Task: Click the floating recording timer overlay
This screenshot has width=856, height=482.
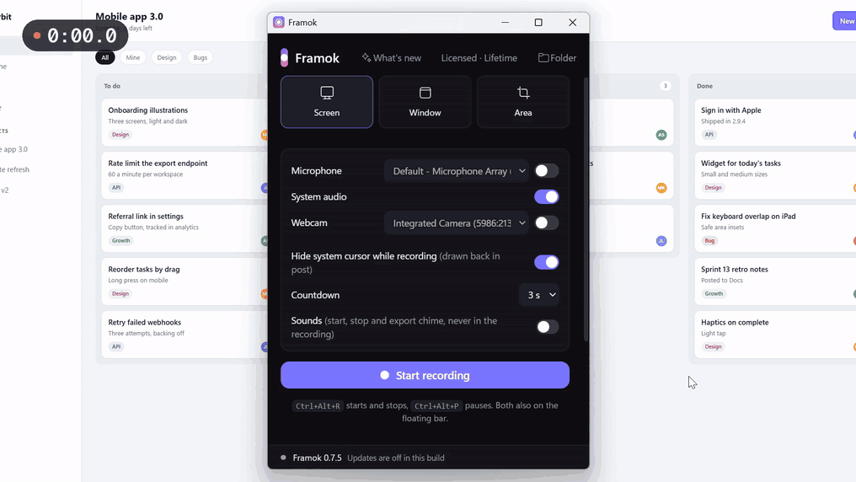Action: pyautogui.click(x=75, y=35)
